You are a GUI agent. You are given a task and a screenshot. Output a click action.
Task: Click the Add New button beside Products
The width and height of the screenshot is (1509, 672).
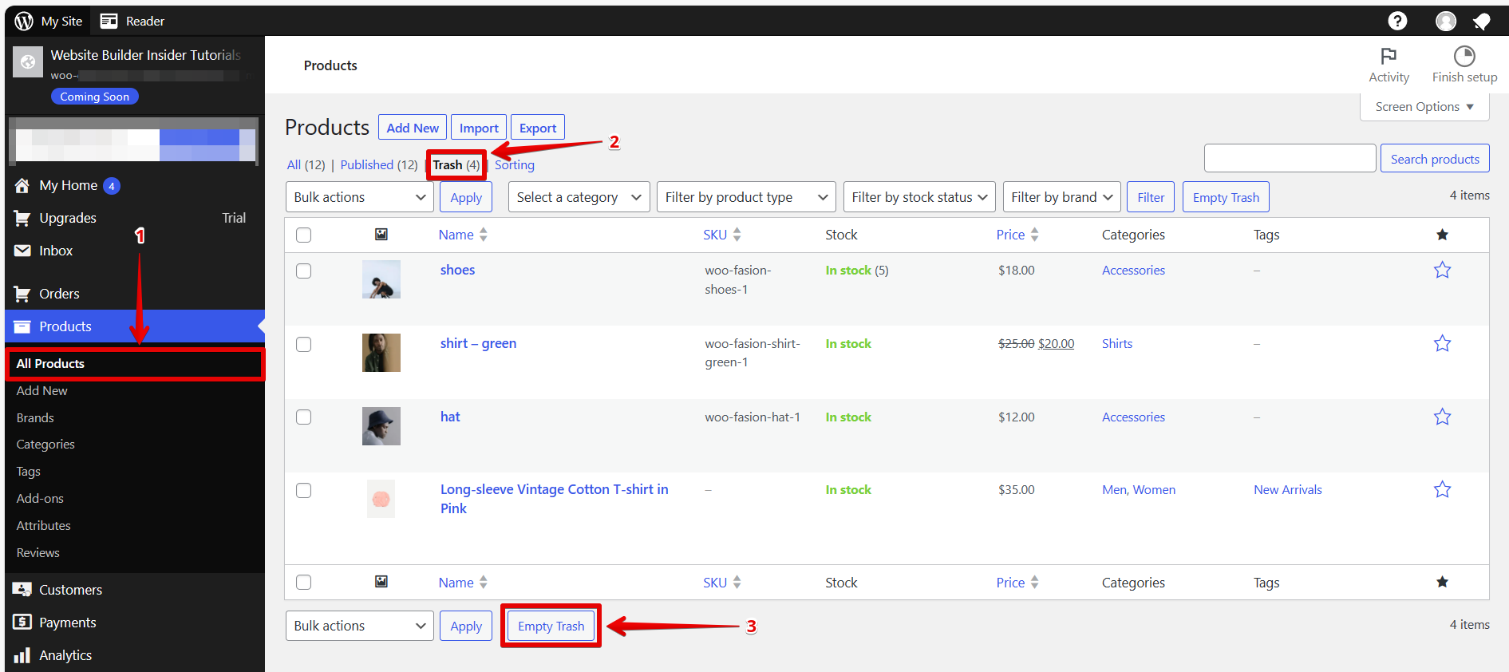point(413,128)
